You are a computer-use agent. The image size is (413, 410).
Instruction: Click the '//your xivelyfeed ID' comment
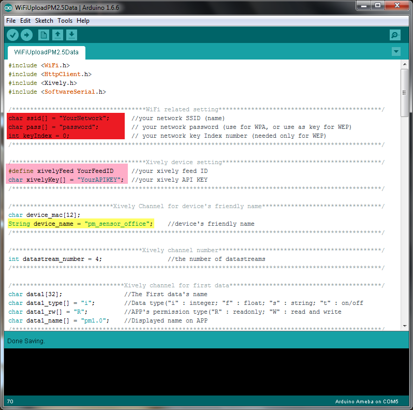[x=170, y=171]
